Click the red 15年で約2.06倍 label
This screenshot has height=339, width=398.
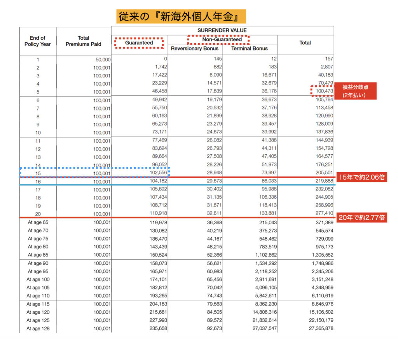pyautogui.click(x=361, y=177)
